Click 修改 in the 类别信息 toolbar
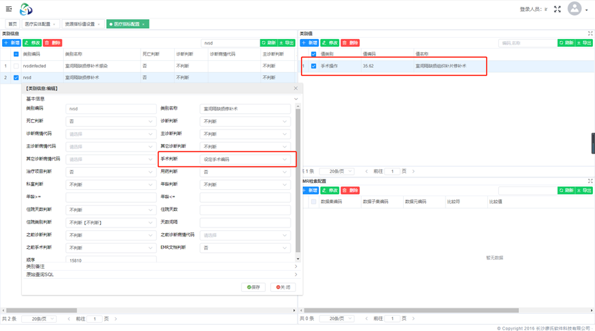The width and height of the screenshot is (595, 331). tap(32, 43)
